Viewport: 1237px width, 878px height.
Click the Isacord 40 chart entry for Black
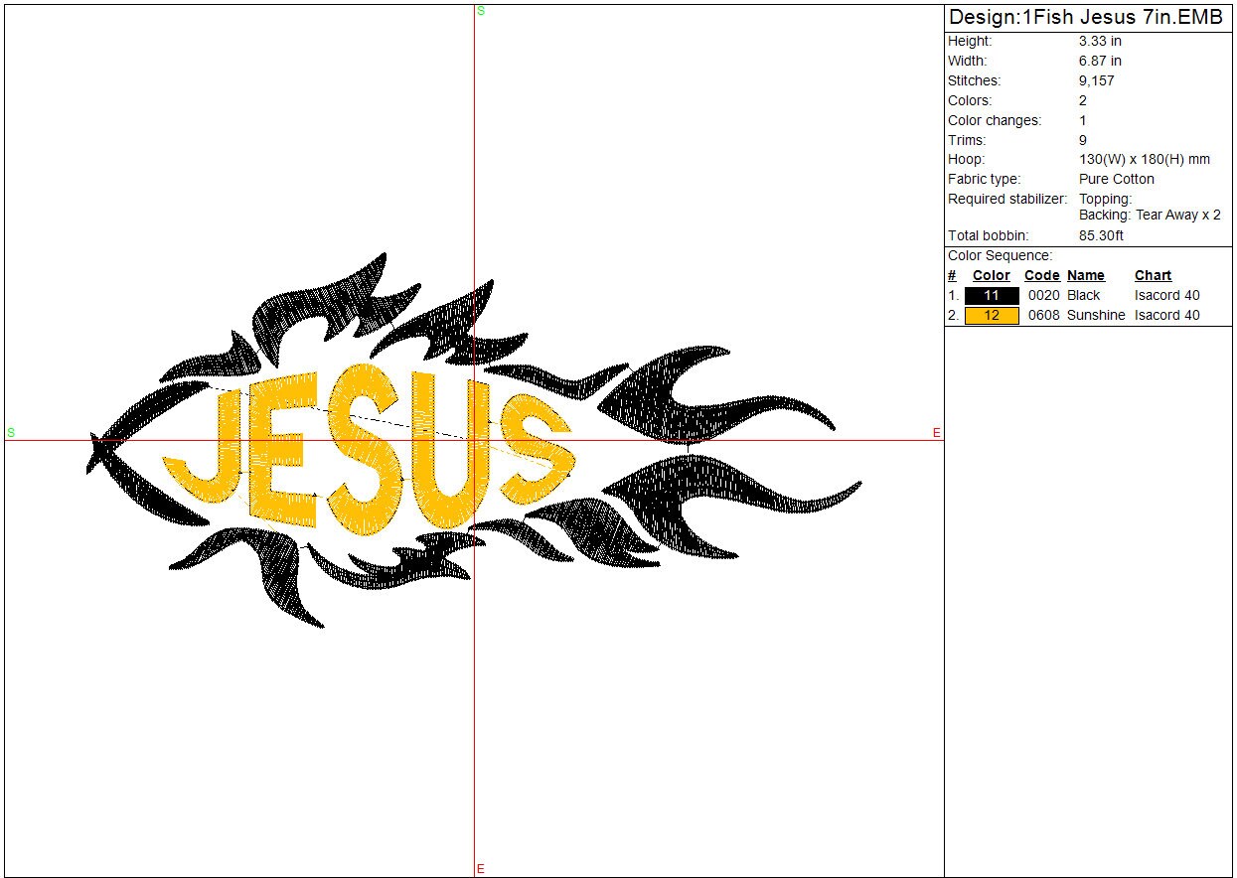pyautogui.click(x=1166, y=296)
